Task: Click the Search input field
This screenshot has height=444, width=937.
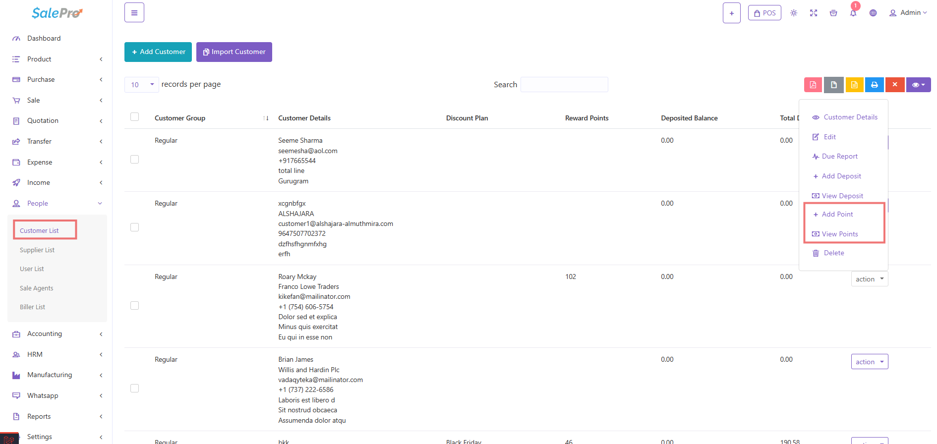Action: pos(564,85)
